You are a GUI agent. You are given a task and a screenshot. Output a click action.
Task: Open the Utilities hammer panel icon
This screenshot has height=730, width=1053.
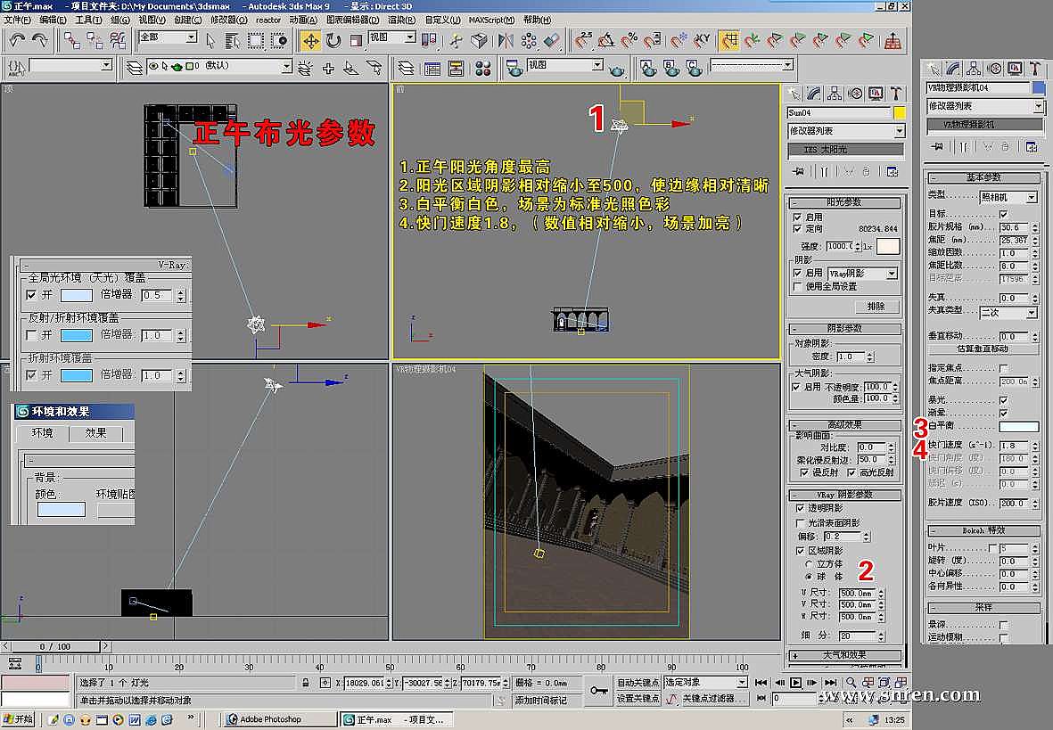[894, 93]
